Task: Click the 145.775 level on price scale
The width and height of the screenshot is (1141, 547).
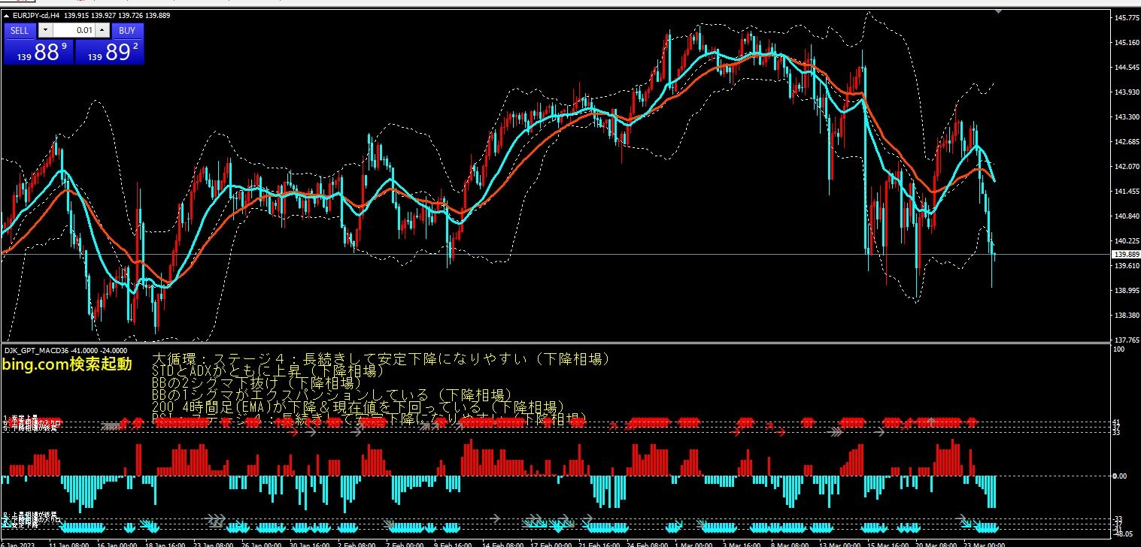Action: (x=1125, y=17)
